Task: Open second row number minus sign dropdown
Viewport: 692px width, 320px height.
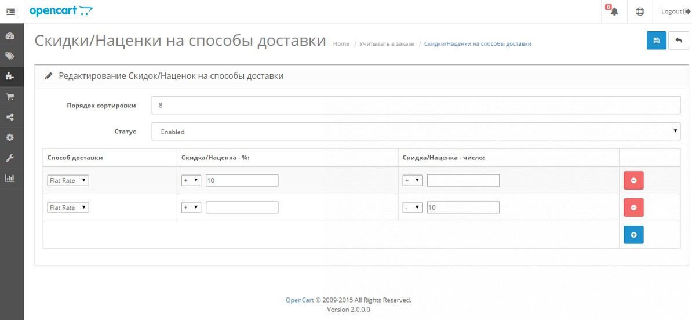Action: (412, 208)
